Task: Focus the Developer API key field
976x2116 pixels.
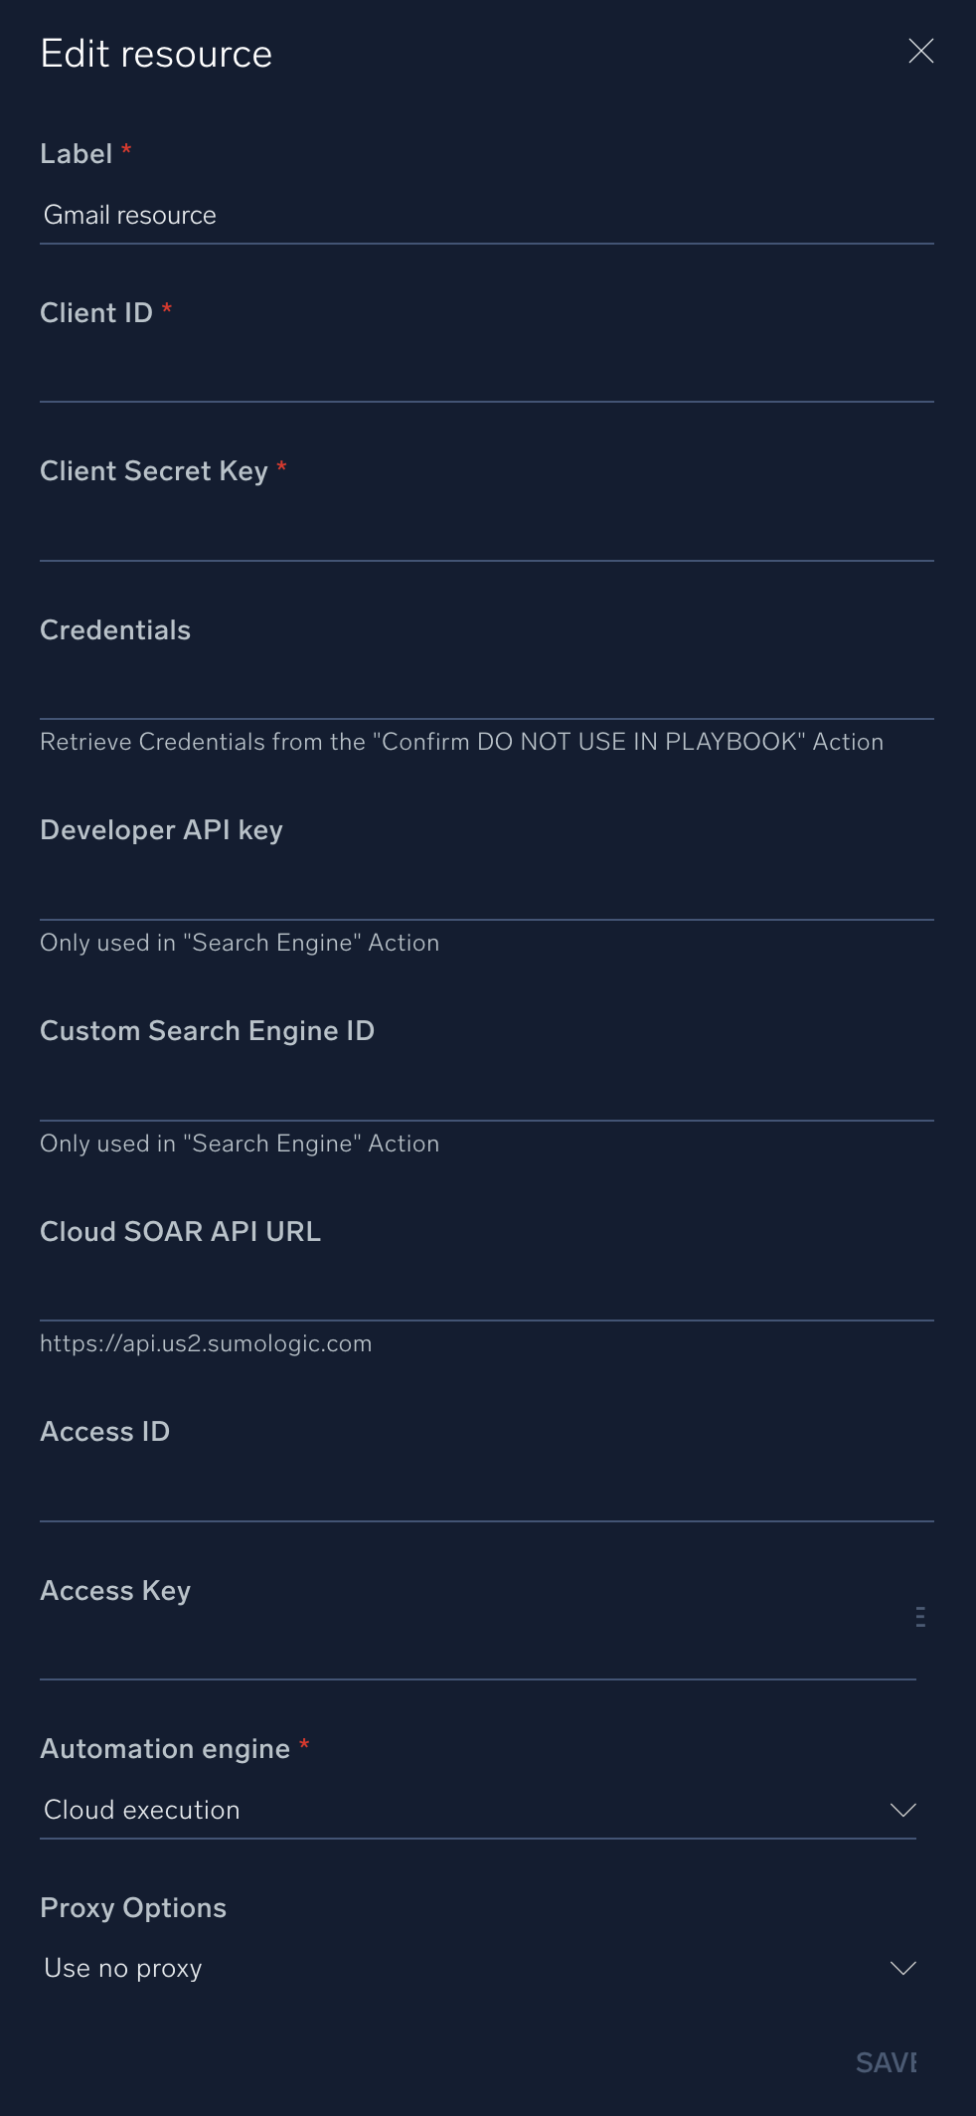Action: pos(486,893)
